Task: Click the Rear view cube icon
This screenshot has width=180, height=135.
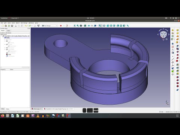Action: click(x=118, y=25)
